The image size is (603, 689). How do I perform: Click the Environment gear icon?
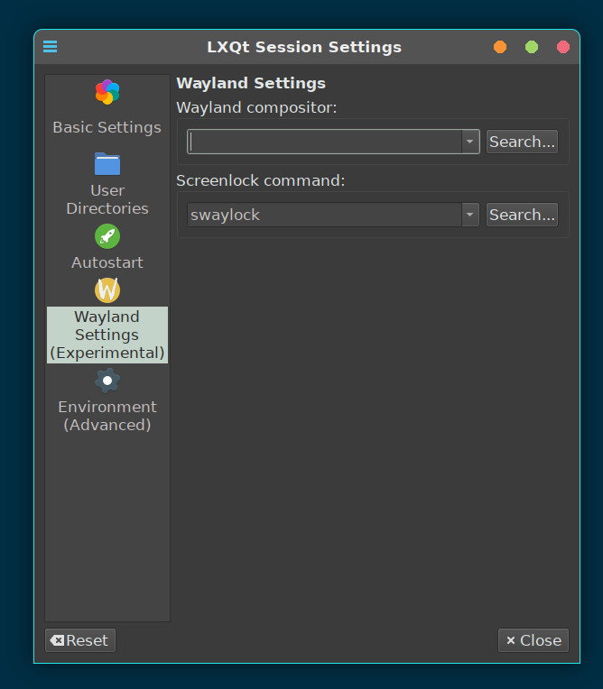(107, 381)
